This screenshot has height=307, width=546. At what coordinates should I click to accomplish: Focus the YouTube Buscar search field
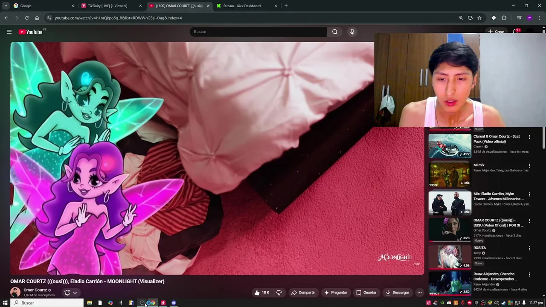tap(258, 32)
